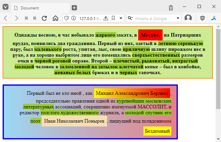The height and width of the screenshot is (142, 221).
Task: Go forward to next page
Action: (x=16, y=18)
